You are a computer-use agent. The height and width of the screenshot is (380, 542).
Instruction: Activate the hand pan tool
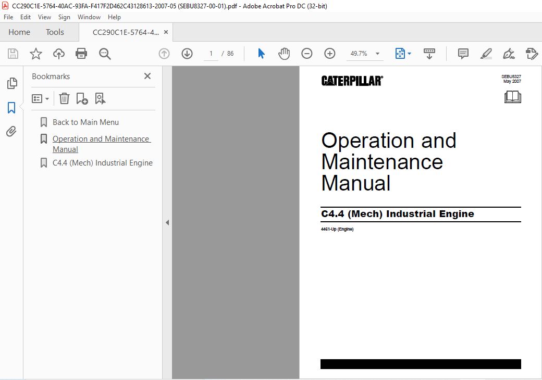tap(284, 54)
